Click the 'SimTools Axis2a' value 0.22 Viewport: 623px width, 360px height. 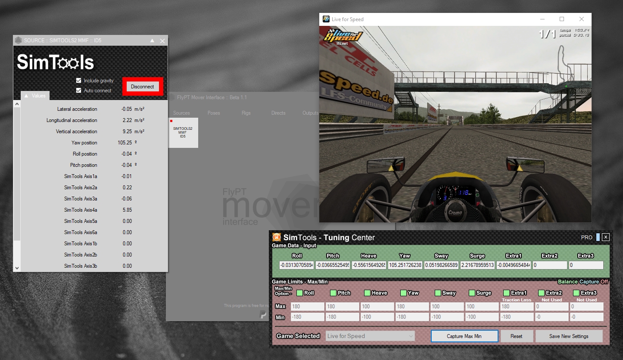pos(127,188)
